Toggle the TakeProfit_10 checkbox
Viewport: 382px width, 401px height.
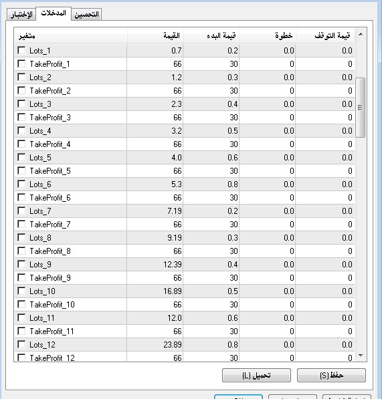click(x=21, y=304)
